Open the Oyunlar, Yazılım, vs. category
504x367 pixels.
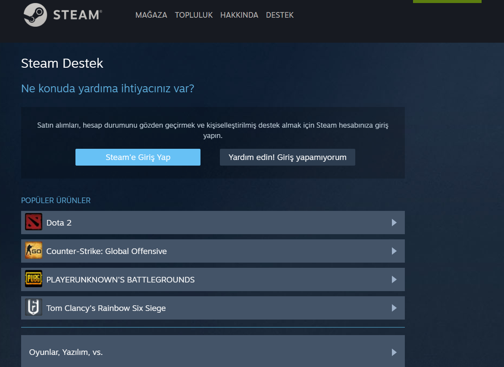[172, 352]
